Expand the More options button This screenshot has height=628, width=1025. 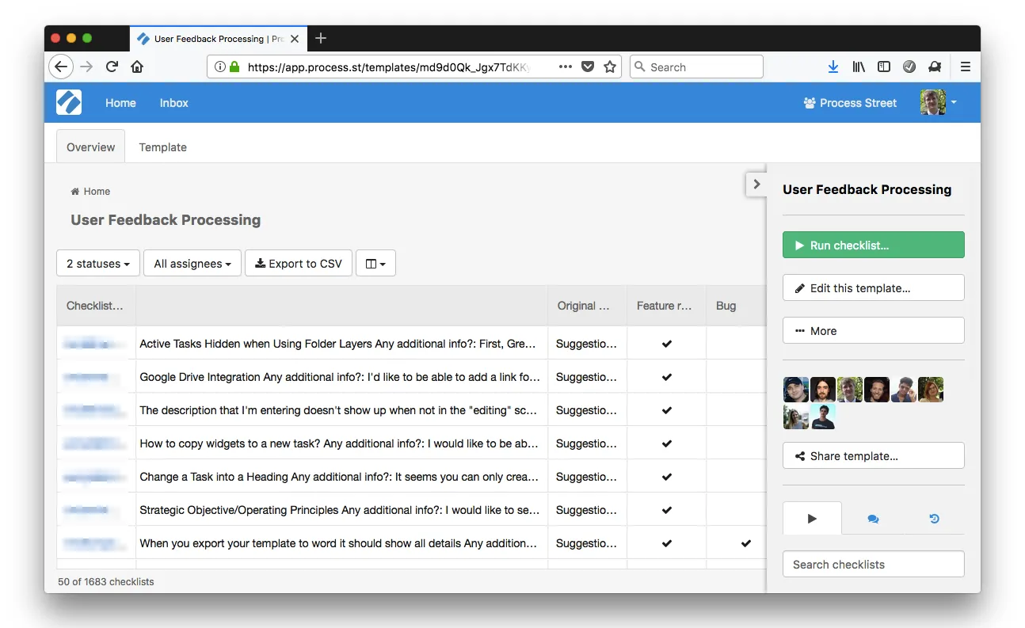874,331
